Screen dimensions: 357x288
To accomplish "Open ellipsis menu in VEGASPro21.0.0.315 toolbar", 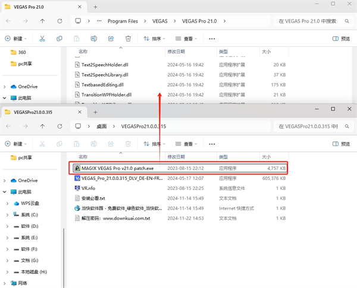I will pyautogui.click(x=212, y=144).
